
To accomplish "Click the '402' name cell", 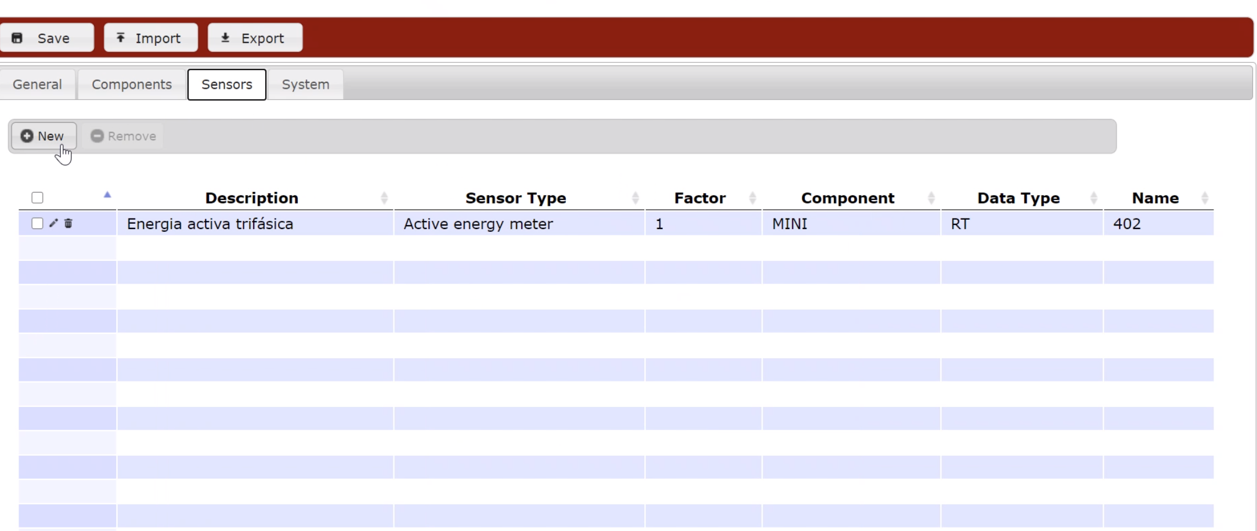I will tap(1159, 224).
